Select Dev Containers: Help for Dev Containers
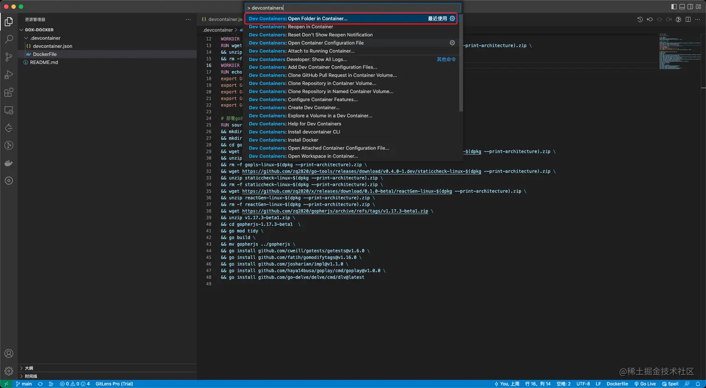The width and height of the screenshot is (706, 388). pos(352,124)
